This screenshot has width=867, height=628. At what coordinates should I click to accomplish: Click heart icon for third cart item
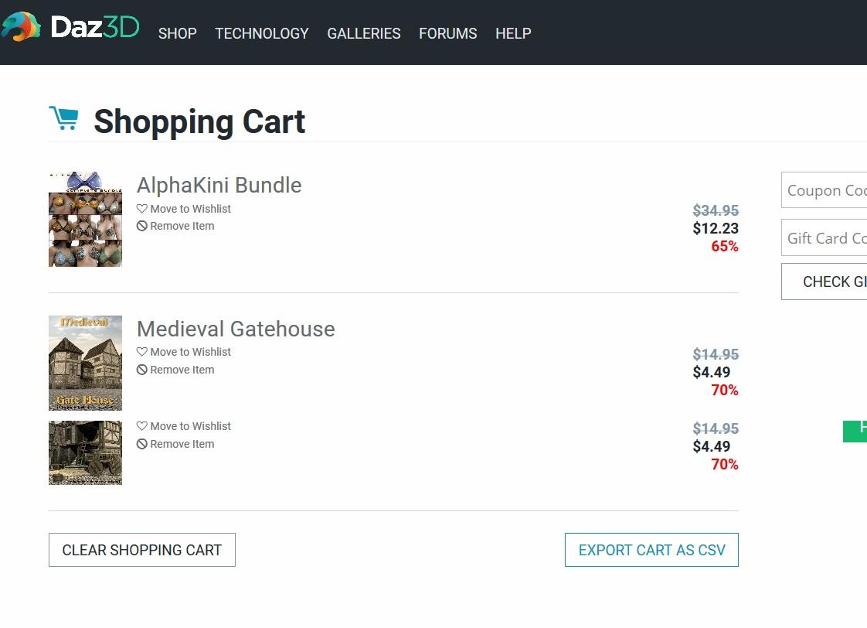(x=142, y=426)
